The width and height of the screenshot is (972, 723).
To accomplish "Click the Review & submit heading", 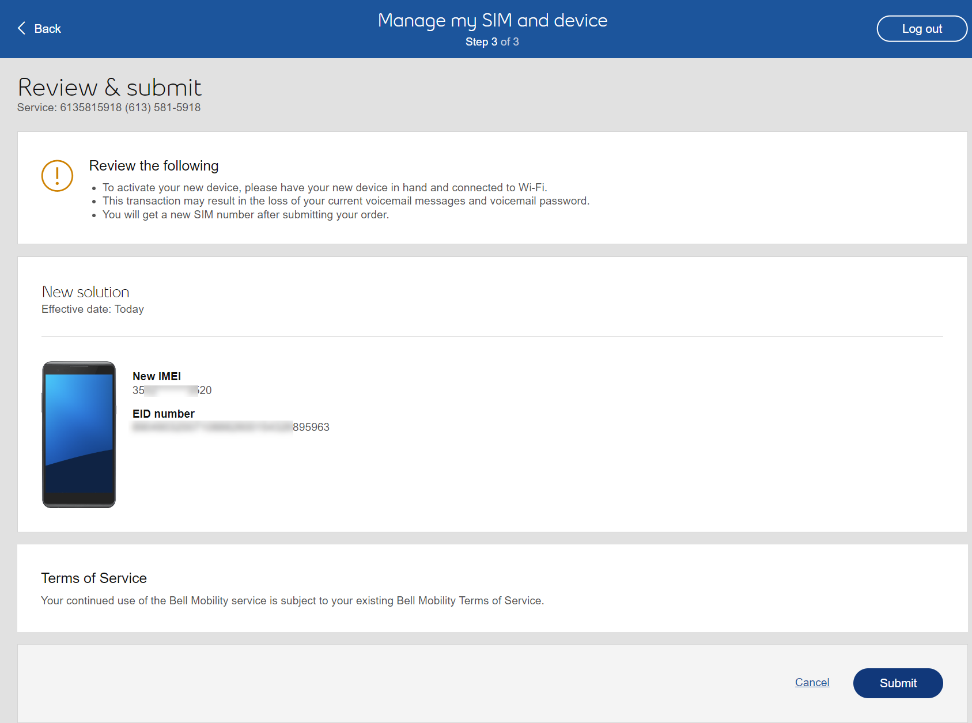I will coord(109,88).
